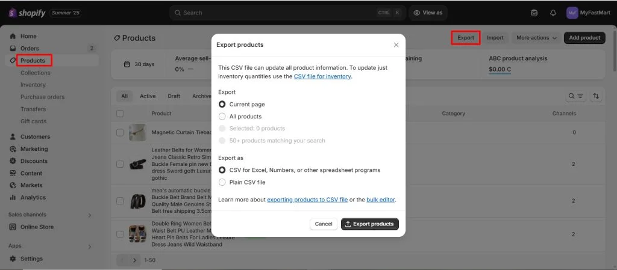Open Gift cards in the sidebar
This screenshot has height=270, width=617.
coord(34,121)
